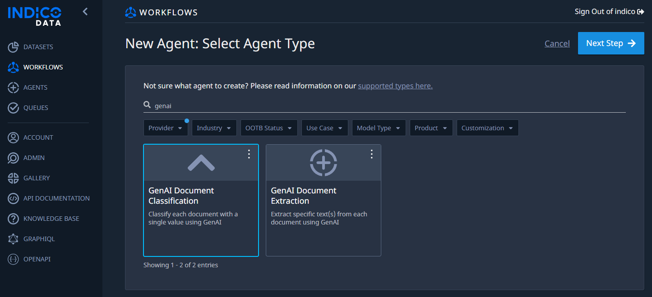This screenshot has width=652, height=297.
Task: Click the GraphiQL sidebar icon
Action: click(x=13, y=239)
